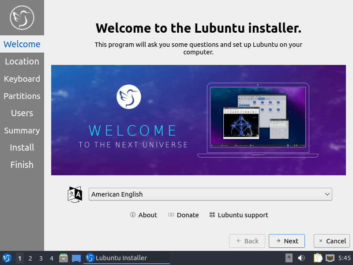Image resolution: width=353 pixels, height=265 pixels.
Task: Open the American English language dropdown
Action: coord(210,194)
